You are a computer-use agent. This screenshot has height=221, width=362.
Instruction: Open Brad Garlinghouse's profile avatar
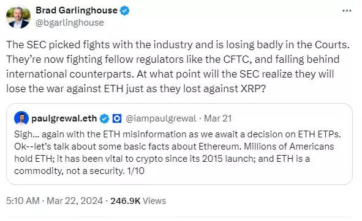[18, 17]
